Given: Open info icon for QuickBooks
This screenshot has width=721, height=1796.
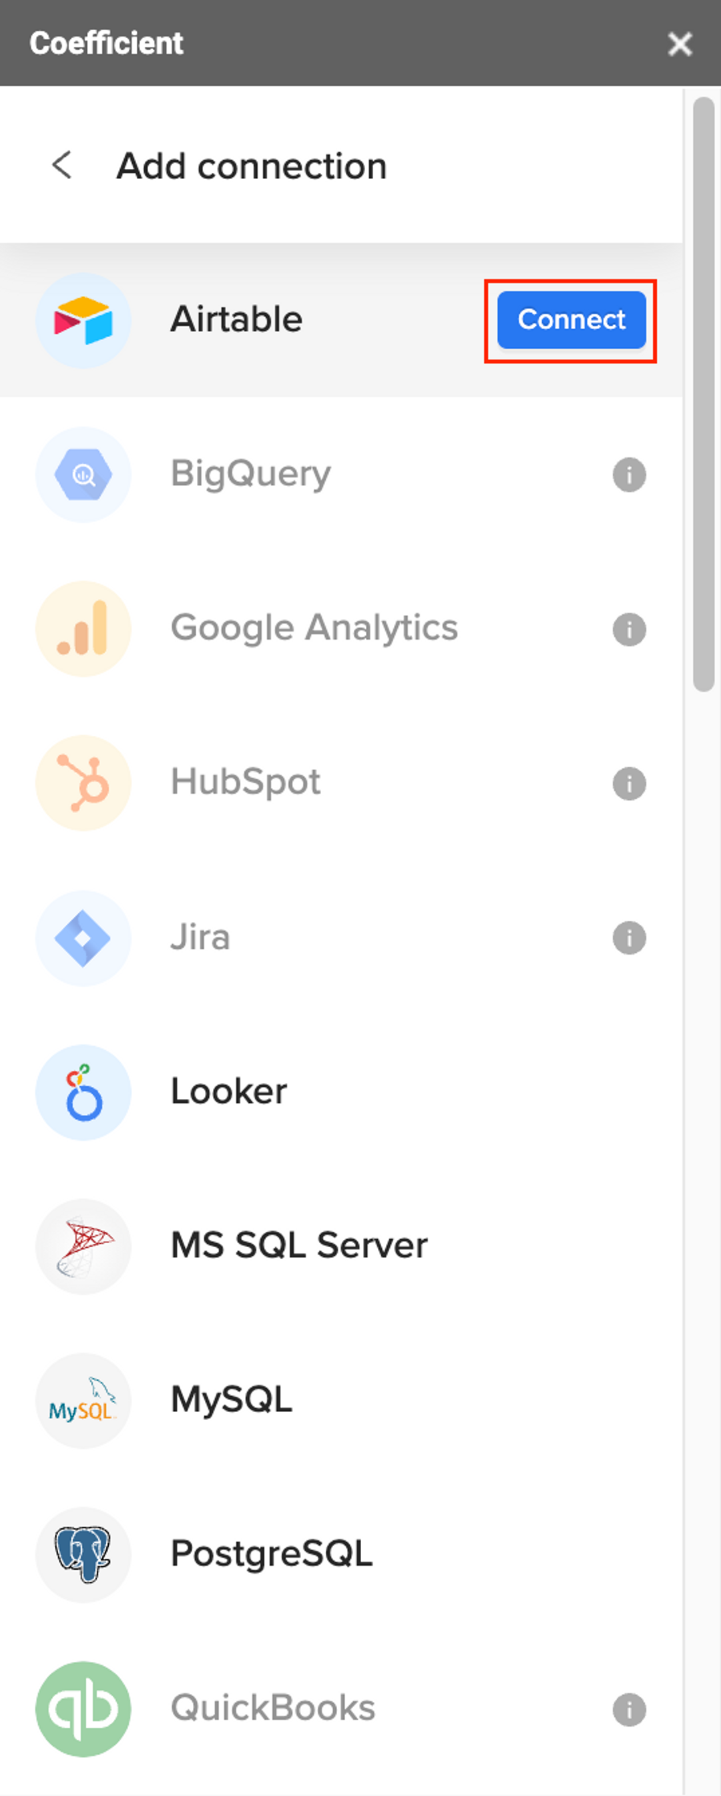Looking at the screenshot, I should pos(629,1709).
